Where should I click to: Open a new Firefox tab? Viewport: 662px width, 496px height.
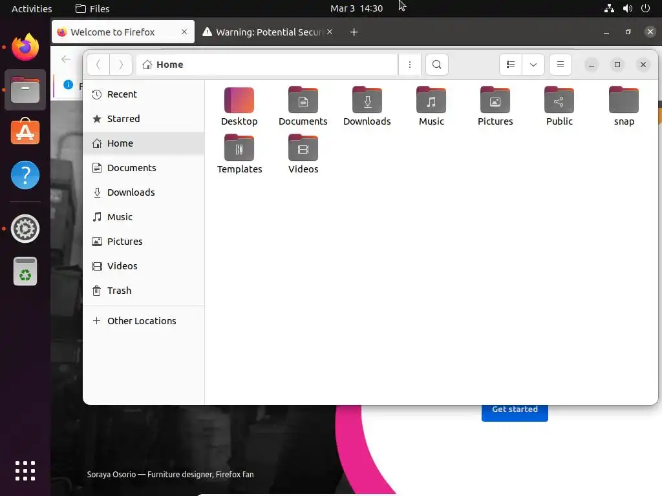[354, 32]
